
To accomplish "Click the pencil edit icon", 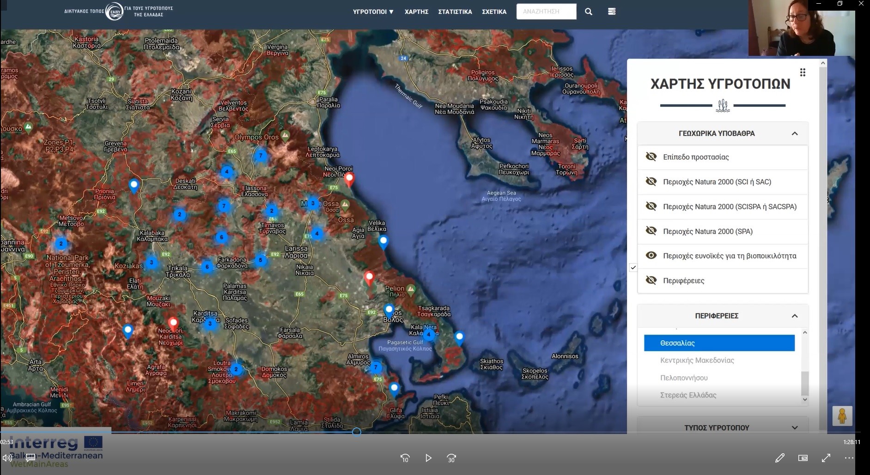I will click(779, 458).
